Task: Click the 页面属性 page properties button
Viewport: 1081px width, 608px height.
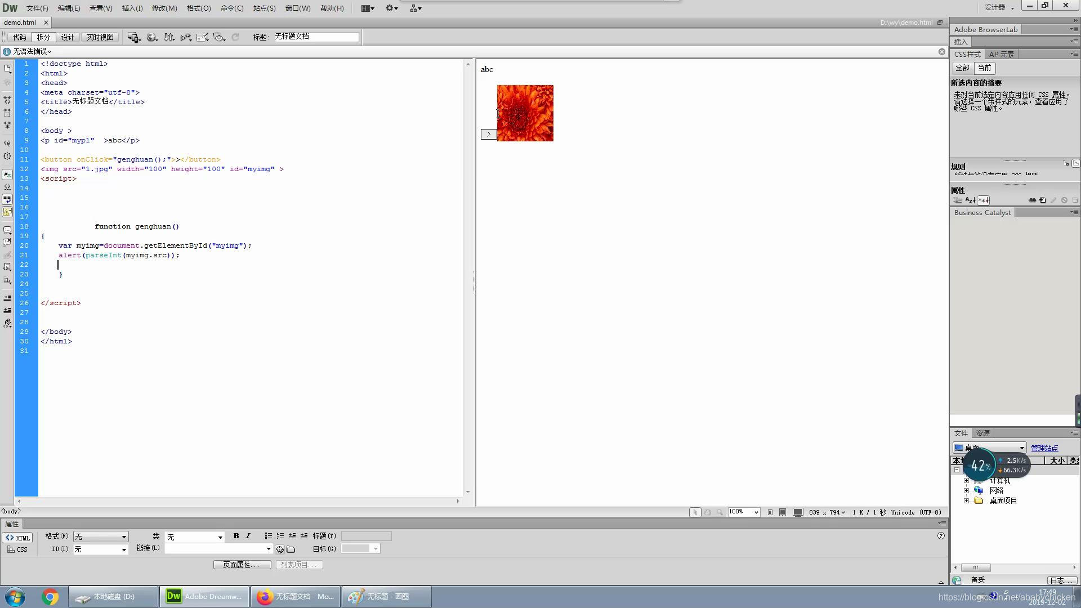Action: (242, 565)
